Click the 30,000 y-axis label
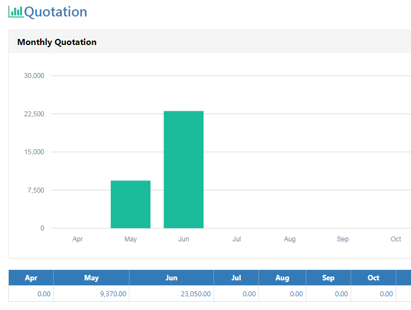The width and height of the screenshot is (411, 310). click(x=34, y=76)
